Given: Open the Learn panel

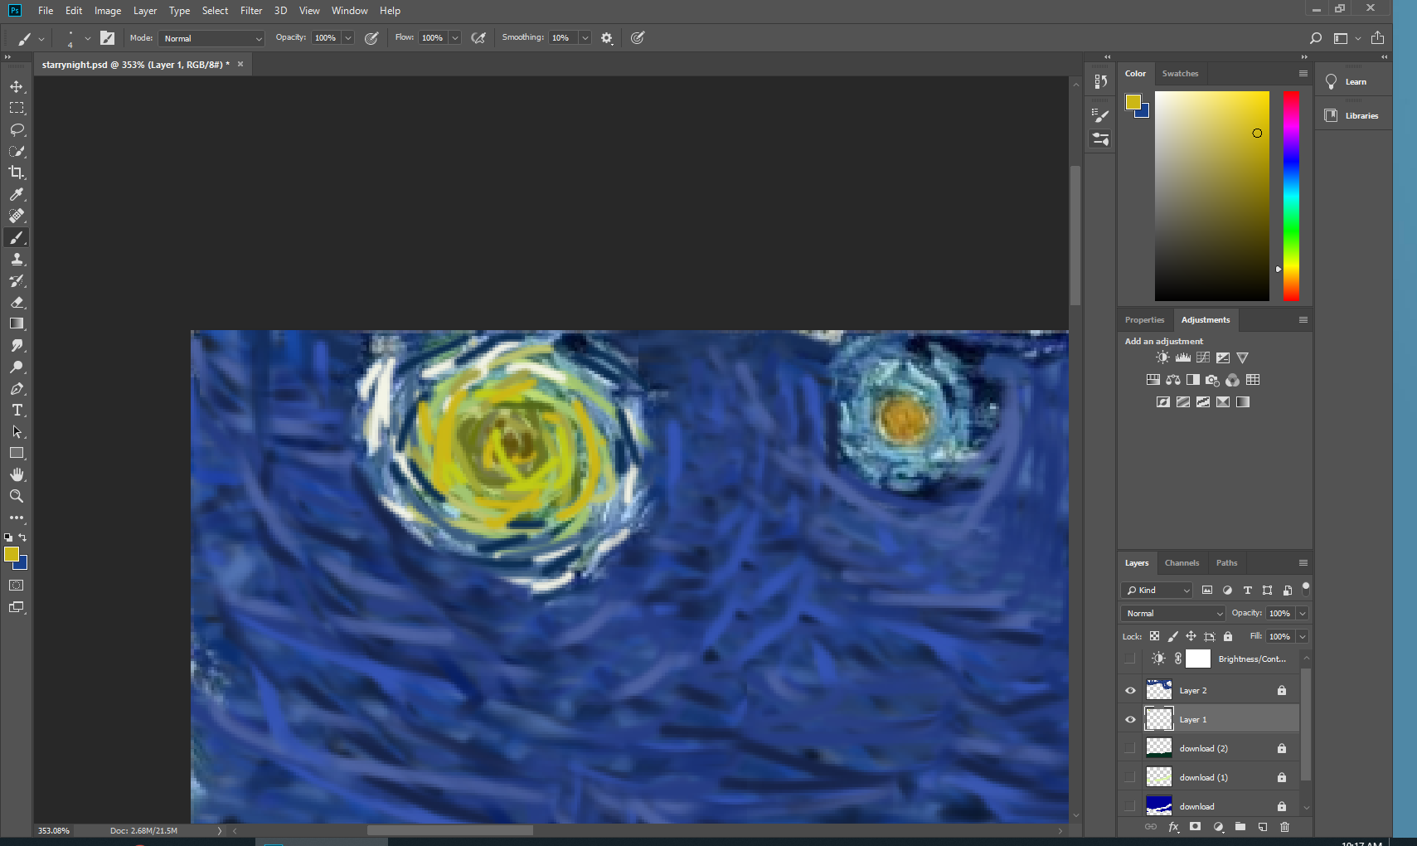Looking at the screenshot, I should (1353, 81).
